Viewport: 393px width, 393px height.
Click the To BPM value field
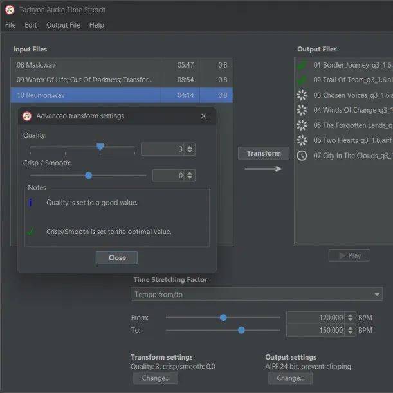(315, 331)
